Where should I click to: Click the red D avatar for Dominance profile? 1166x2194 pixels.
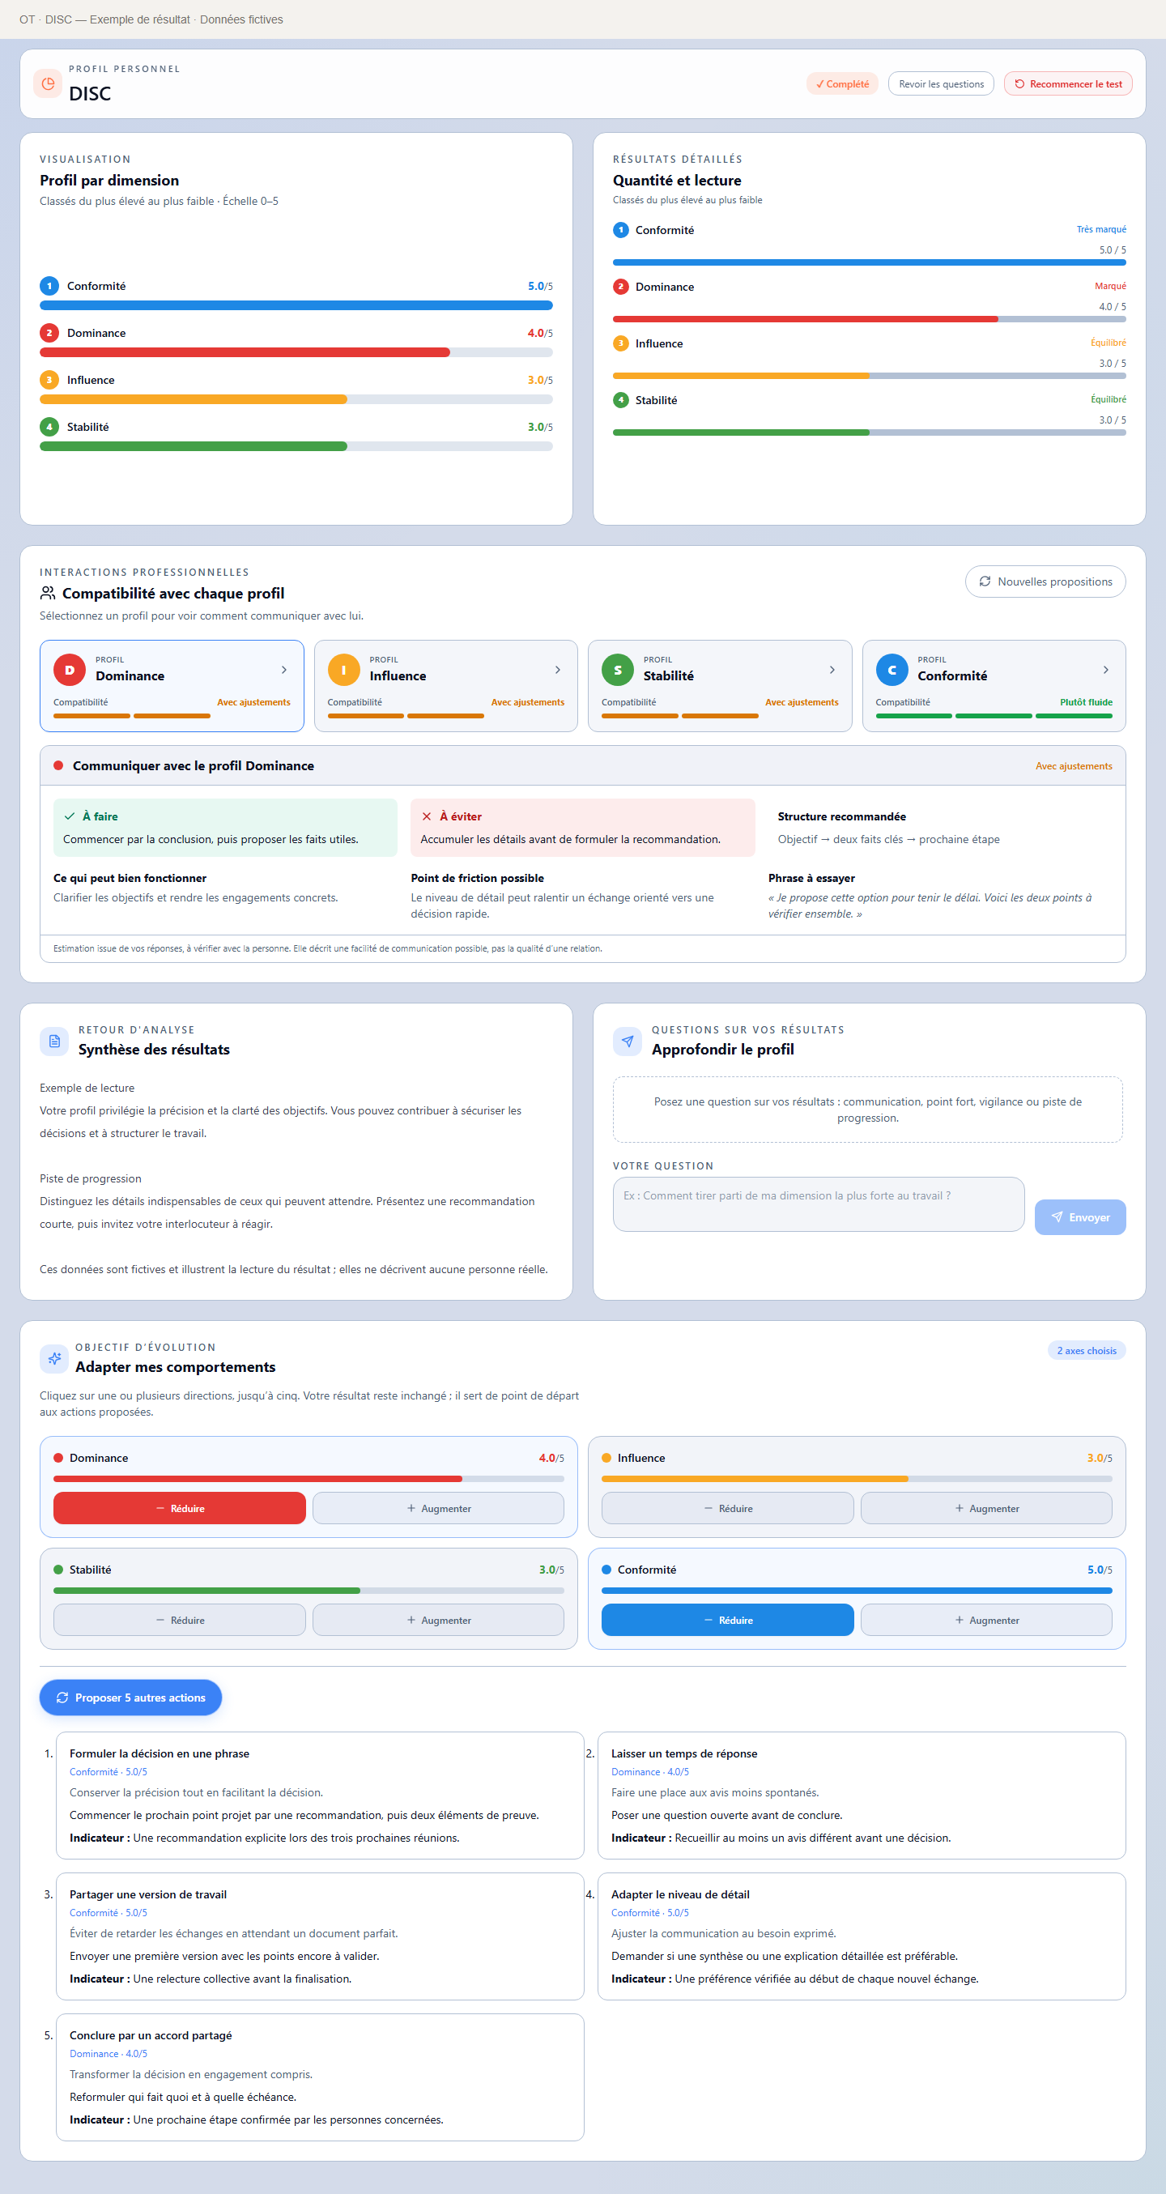[70, 670]
